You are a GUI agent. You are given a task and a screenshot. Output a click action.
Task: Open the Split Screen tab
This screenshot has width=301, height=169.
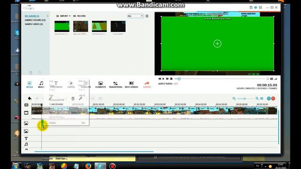point(131,84)
